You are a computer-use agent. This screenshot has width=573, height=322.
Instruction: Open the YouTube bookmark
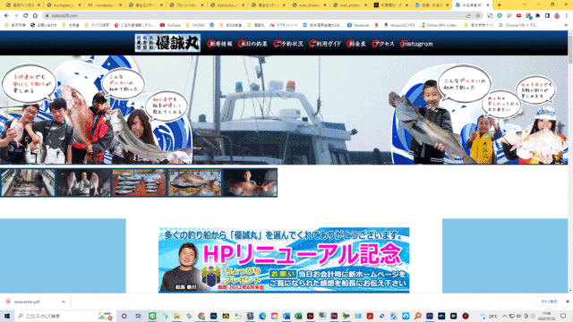click(170, 25)
